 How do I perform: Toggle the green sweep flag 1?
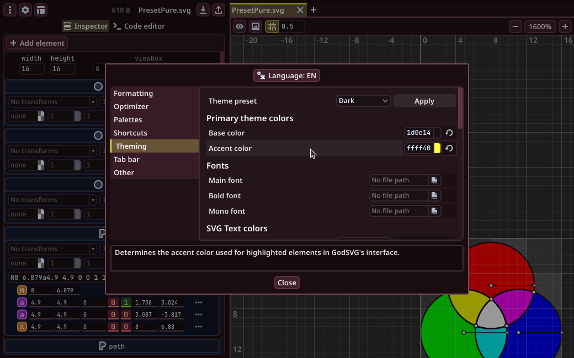click(x=126, y=302)
